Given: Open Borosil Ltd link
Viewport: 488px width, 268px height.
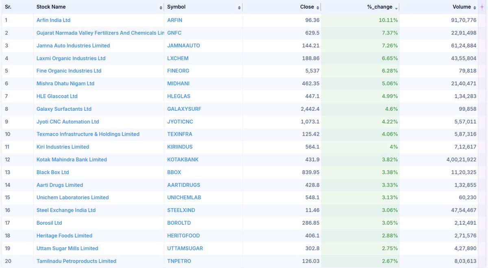Looking at the screenshot, I should 49,223.
